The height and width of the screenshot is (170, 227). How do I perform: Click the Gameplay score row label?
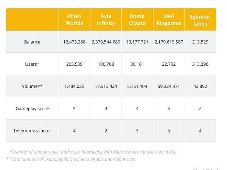coord(32,109)
